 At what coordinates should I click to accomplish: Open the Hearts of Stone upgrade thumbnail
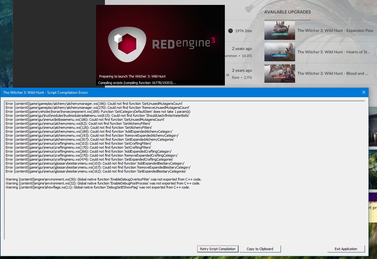280,52
